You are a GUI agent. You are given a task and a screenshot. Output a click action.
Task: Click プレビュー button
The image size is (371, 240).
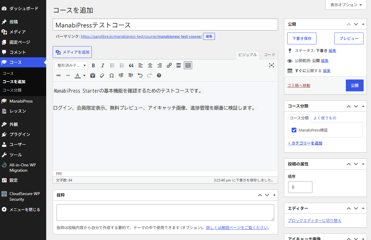349,38
